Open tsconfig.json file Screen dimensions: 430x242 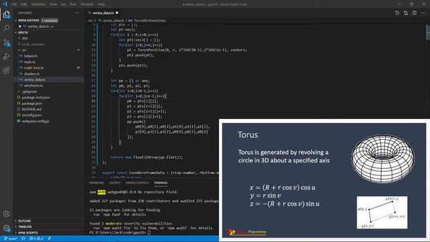(32, 115)
